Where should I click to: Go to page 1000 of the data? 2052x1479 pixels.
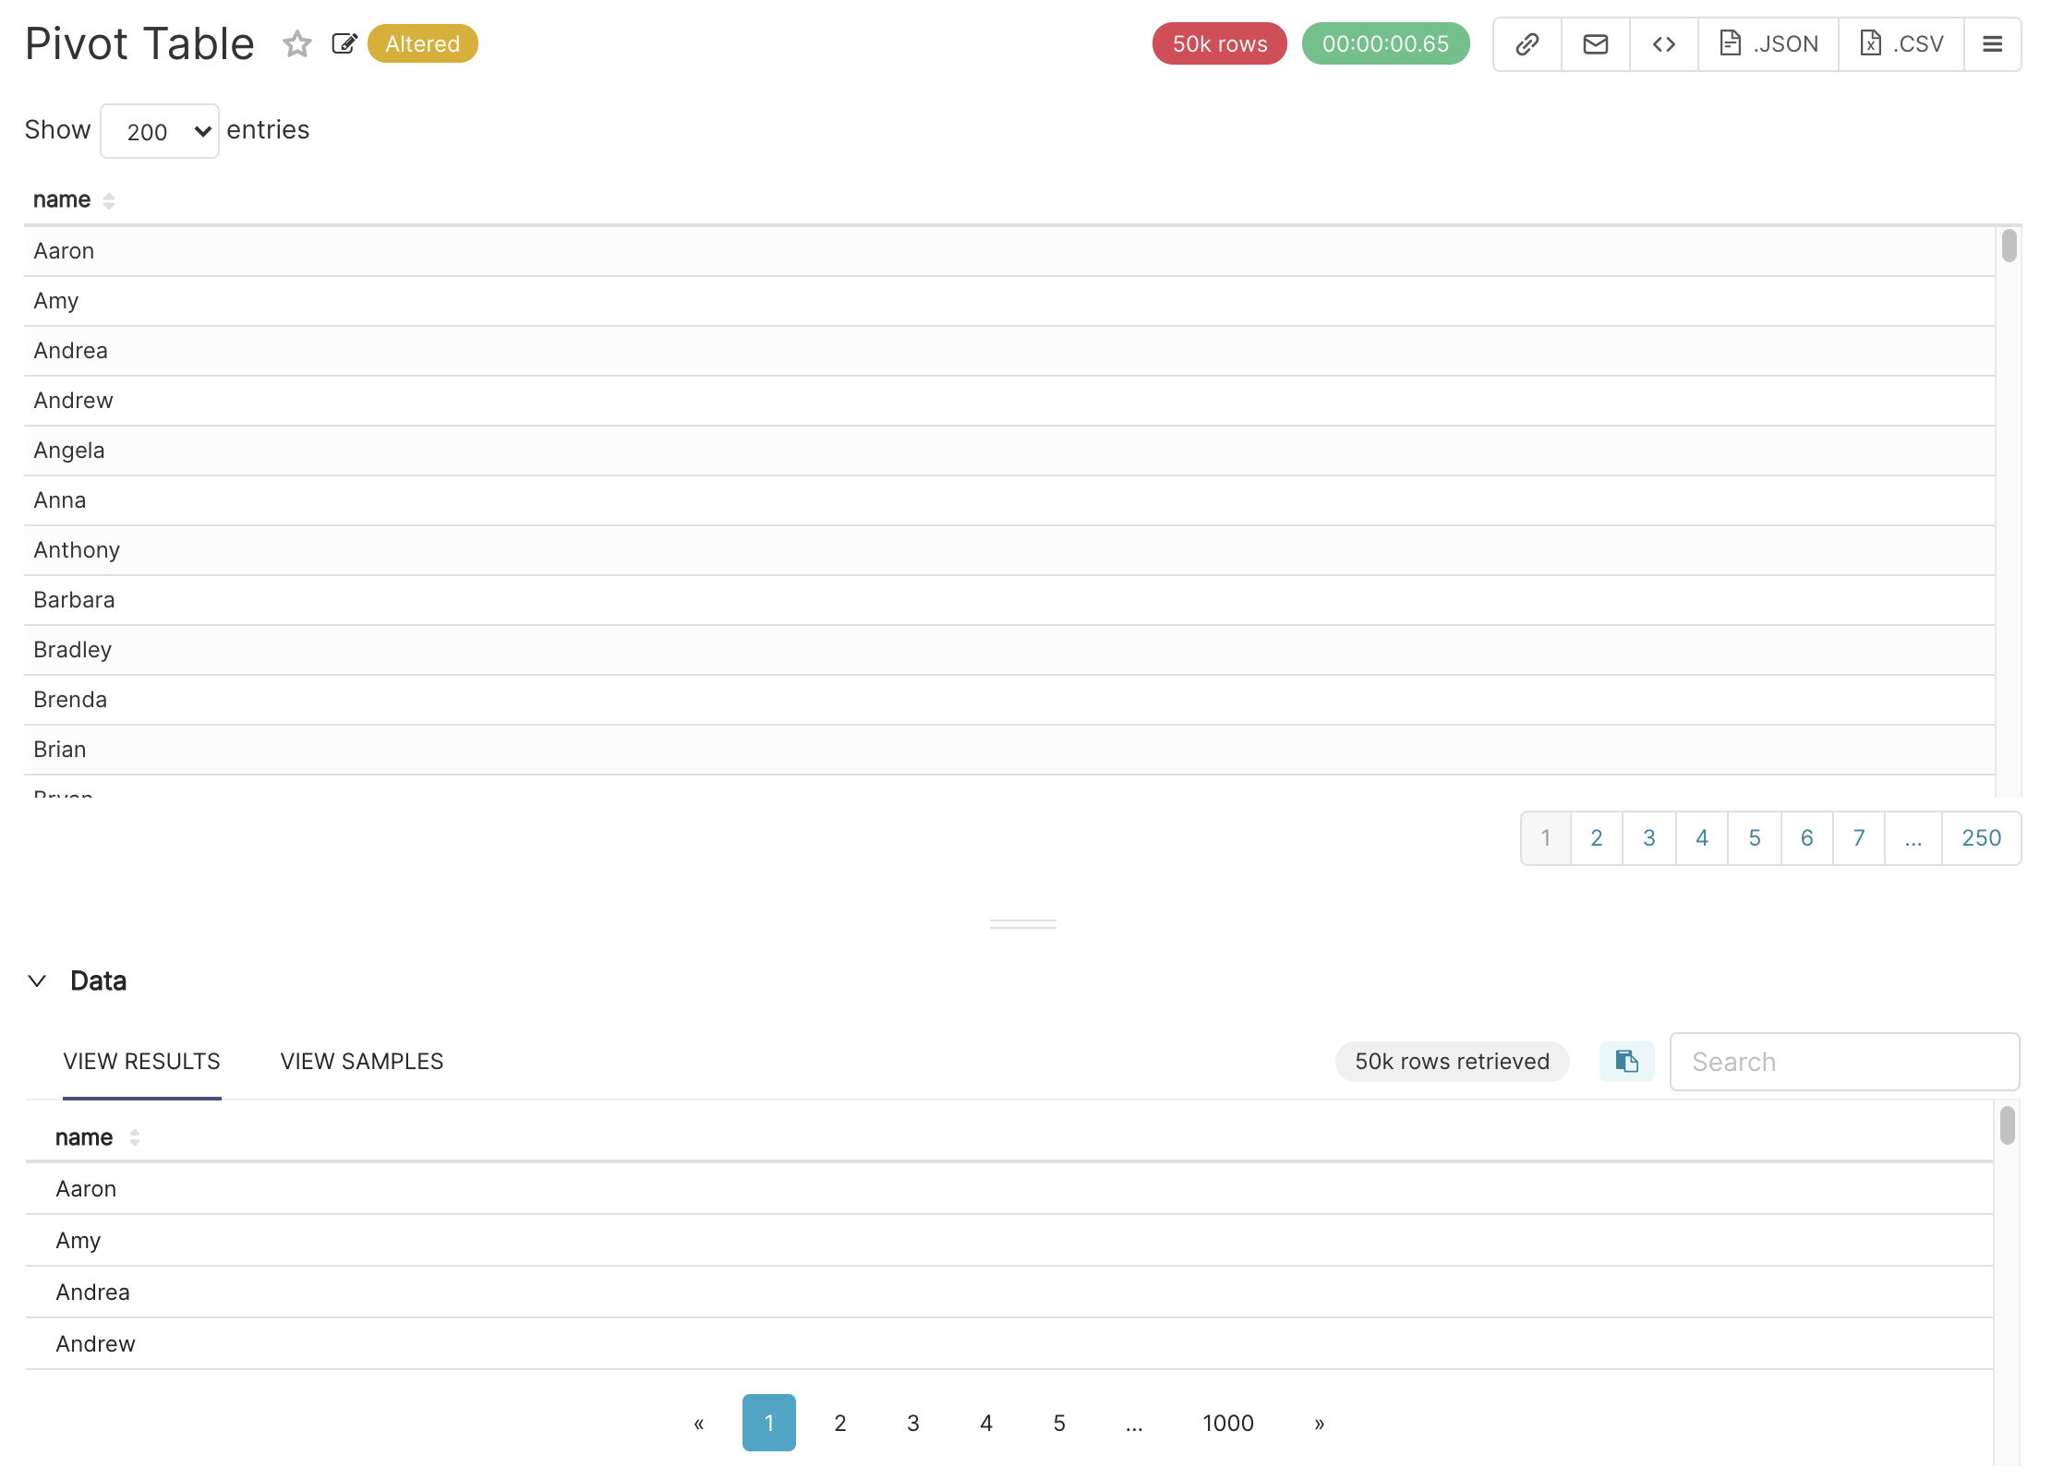[1228, 1423]
